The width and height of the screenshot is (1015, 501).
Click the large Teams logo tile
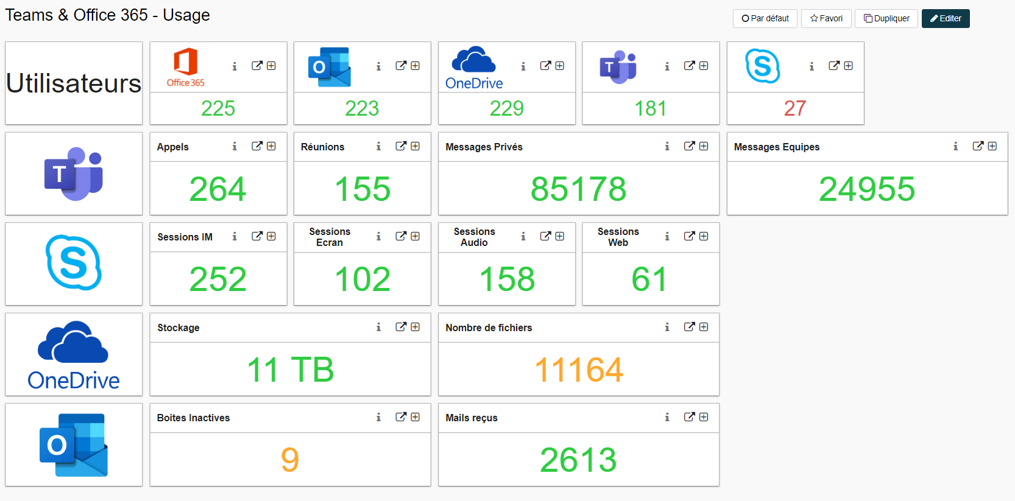(74, 173)
